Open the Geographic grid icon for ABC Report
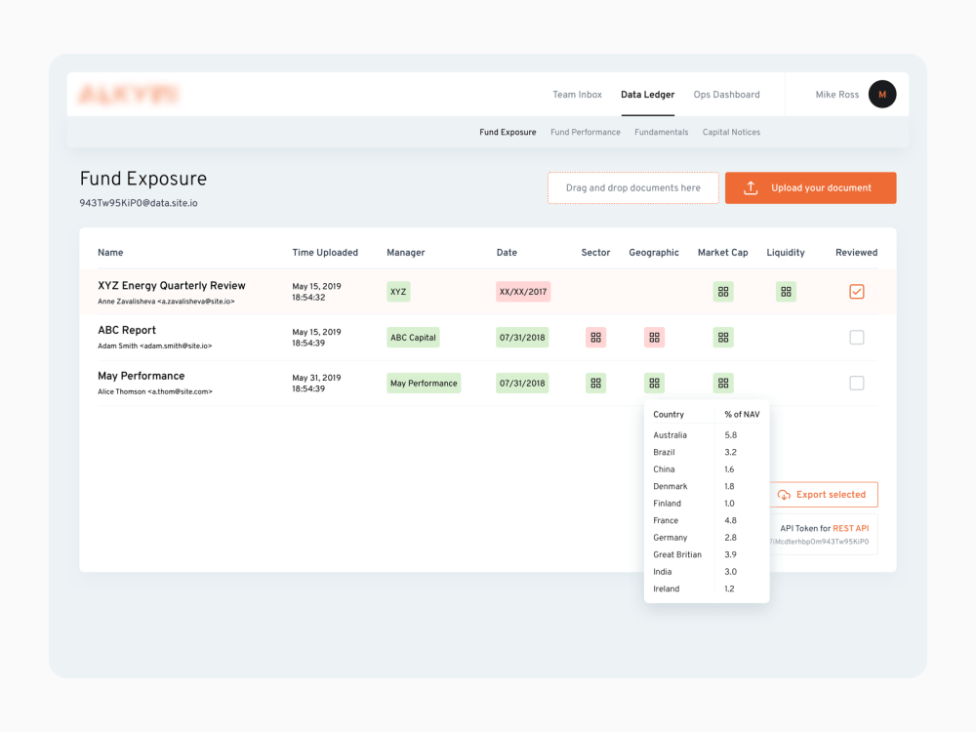Screen dimensions: 976x732 [654, 337]
